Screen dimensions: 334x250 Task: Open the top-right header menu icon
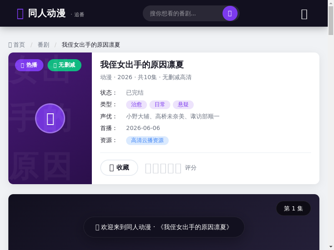pos(304,14)
